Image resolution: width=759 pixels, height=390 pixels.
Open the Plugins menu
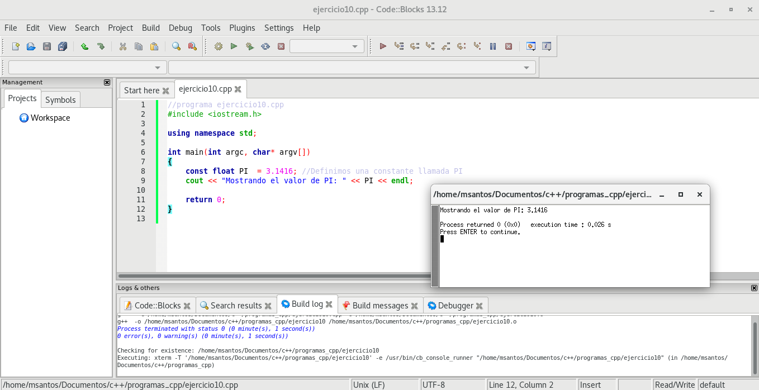242,27
